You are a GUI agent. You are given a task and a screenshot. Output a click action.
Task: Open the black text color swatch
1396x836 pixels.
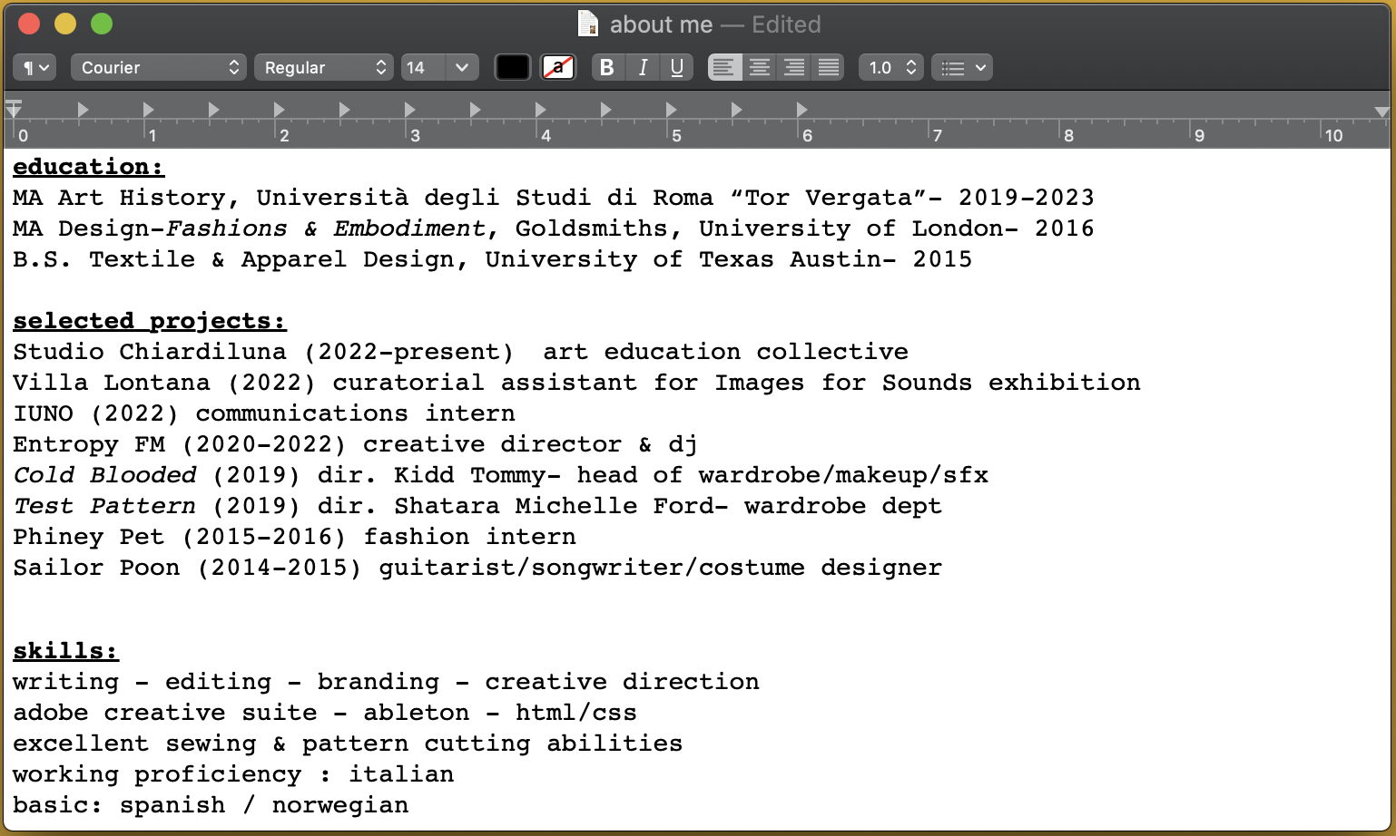pos(512,67)
